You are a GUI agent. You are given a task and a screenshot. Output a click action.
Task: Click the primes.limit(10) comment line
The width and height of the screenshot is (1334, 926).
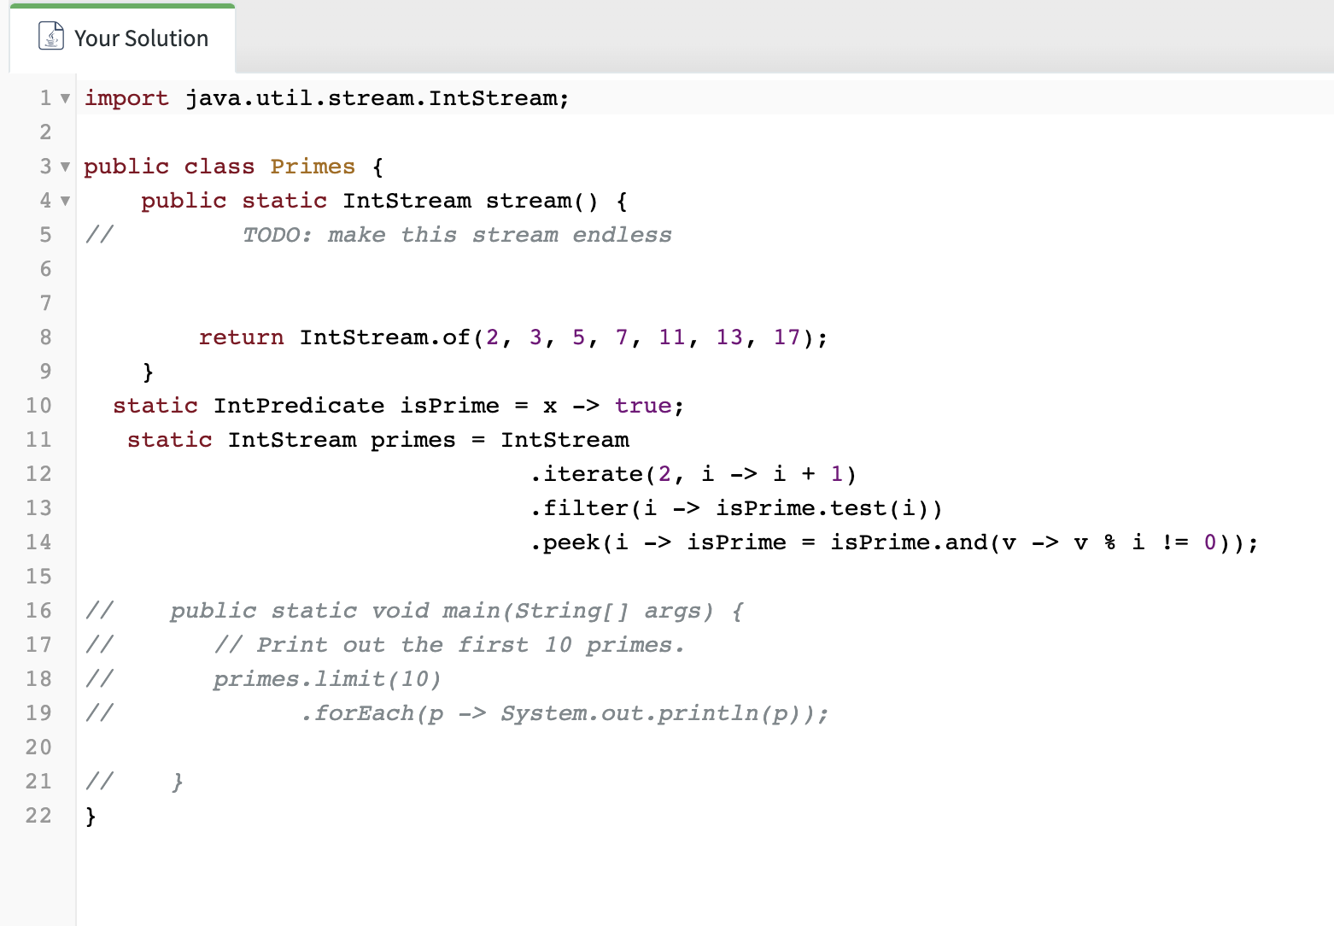click(327, 678)
